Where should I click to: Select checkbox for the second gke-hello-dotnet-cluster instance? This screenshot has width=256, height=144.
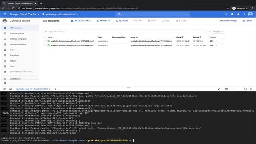pos(44,46)
